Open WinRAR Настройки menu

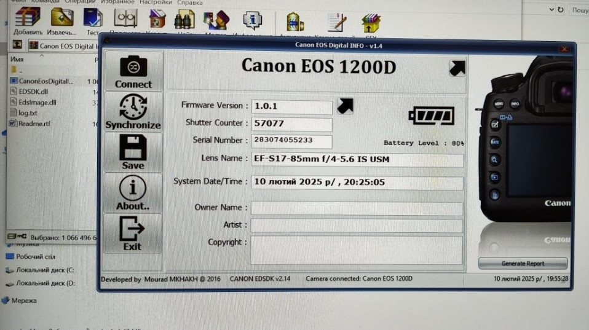tap(156, 2)
